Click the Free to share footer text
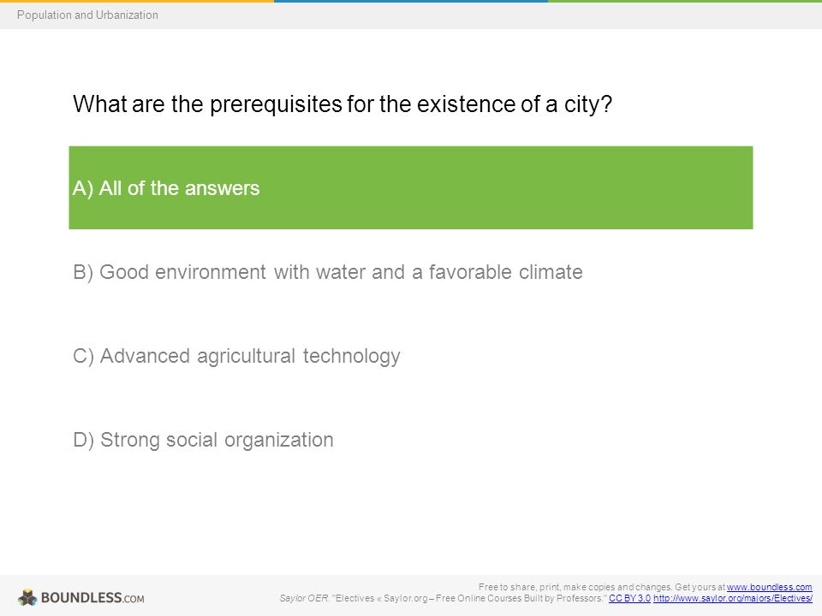Screen dimensions: 822x616 point(602,587)
